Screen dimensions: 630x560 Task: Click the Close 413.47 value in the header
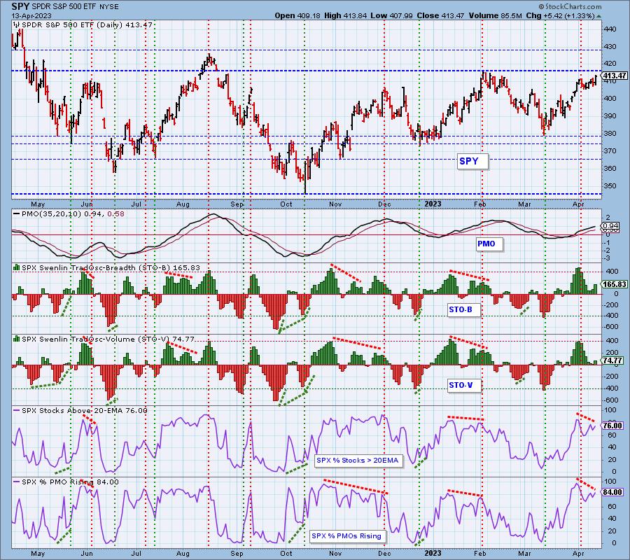(440, 15)
